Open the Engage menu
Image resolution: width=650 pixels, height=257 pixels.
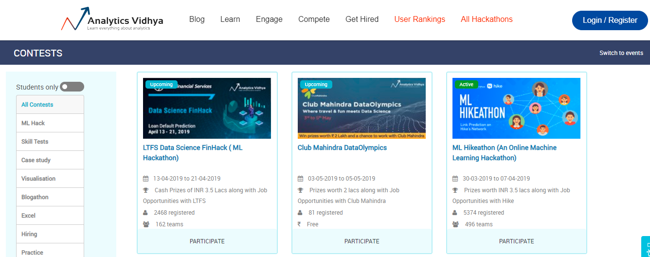(269, 19)
